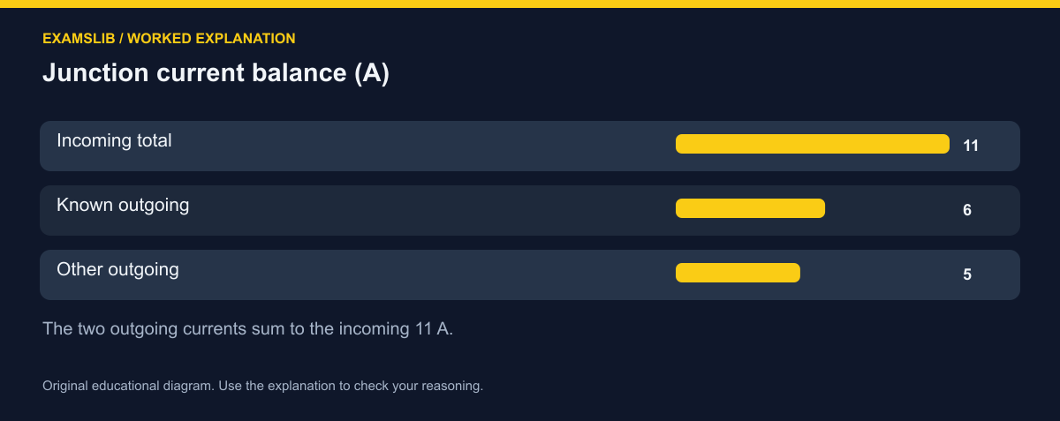Open the EXAMSLIB breadcrumb link
Image resolution: width=1060 pixels, height=421 pixels.
click(x=79, y=39)
